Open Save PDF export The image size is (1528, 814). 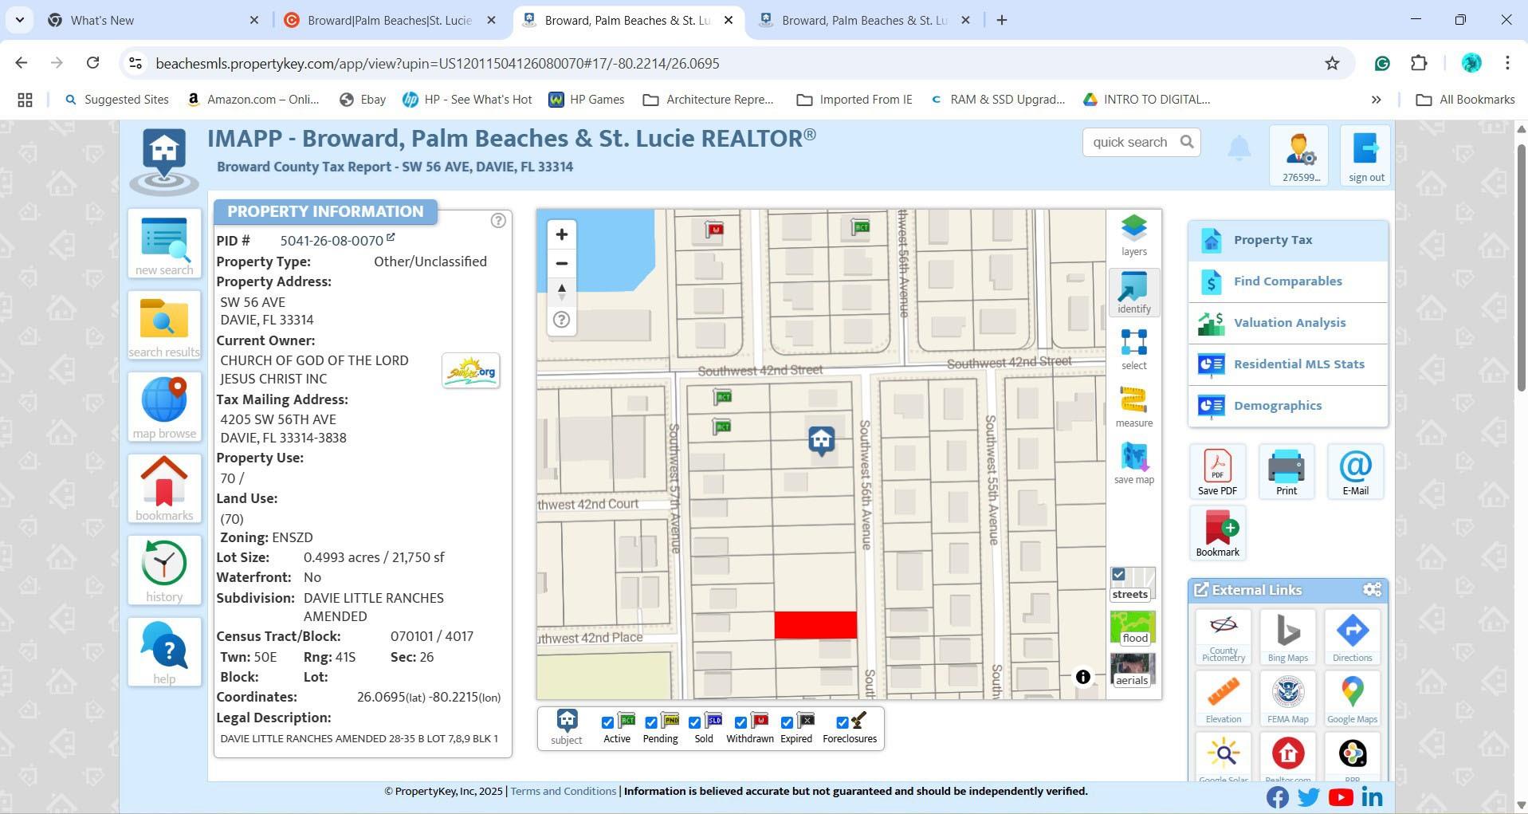point(1216,471)
